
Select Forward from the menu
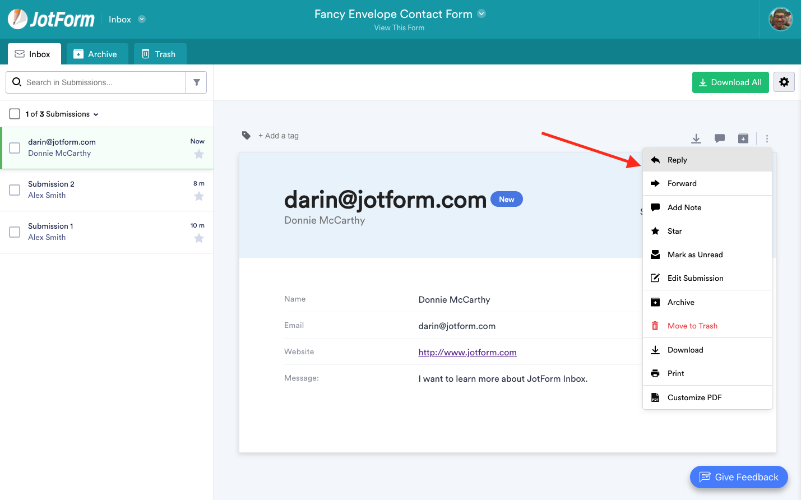pyautogui.click(x=707, y=183)
